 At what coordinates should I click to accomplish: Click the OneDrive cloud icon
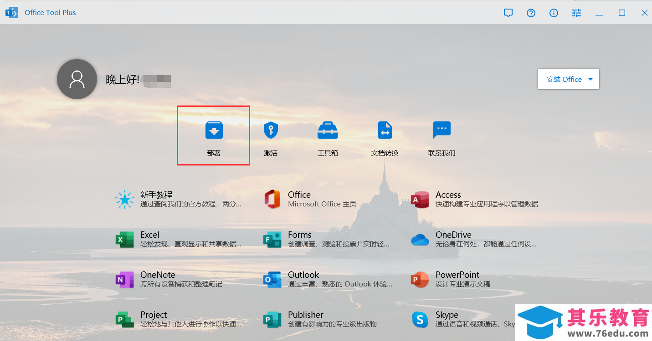(x=420, y=240)
